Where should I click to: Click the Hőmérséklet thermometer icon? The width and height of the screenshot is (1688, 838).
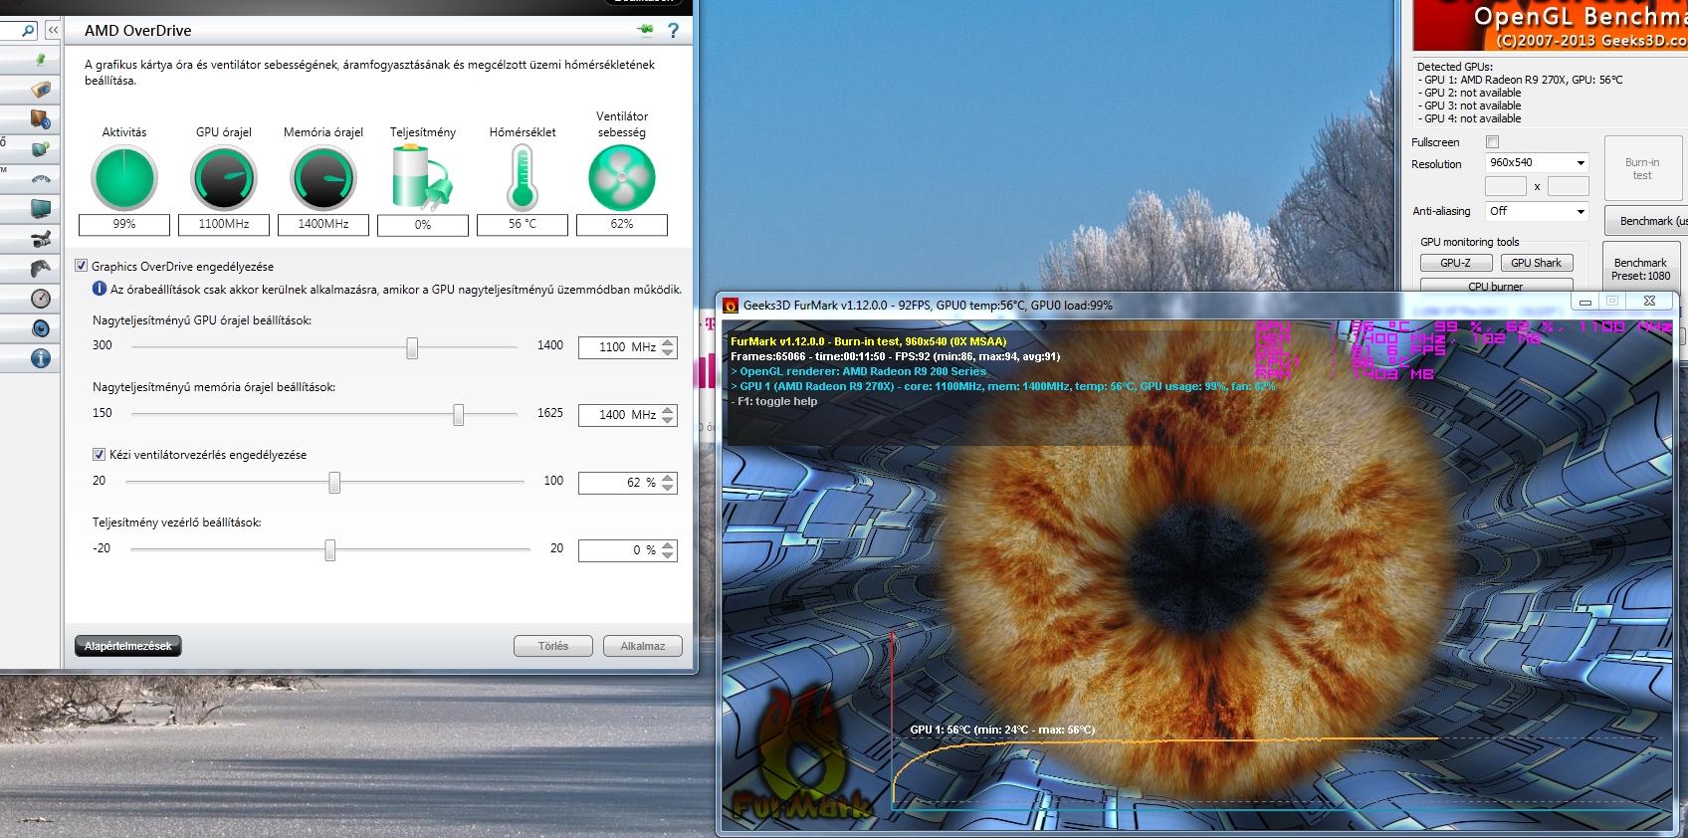click(x=523, y=176)
